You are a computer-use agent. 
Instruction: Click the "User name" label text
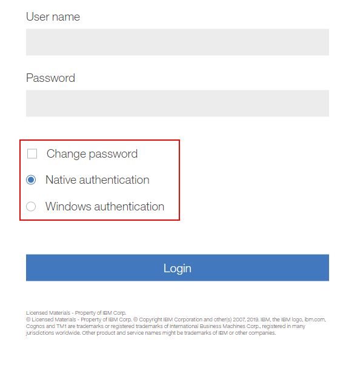[53, 17]
